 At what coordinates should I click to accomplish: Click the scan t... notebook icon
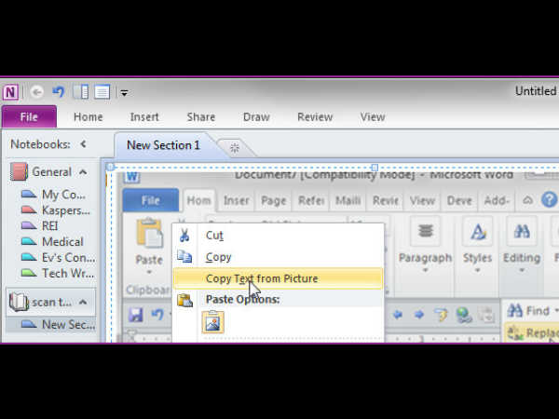pyautogui.click(x=19, y=302)
